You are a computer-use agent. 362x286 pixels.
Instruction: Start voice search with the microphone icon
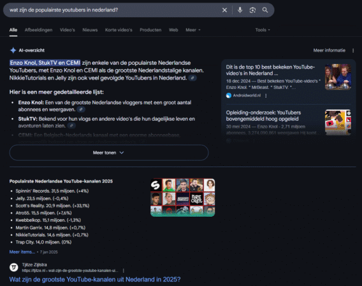click(x=240, y=10)
